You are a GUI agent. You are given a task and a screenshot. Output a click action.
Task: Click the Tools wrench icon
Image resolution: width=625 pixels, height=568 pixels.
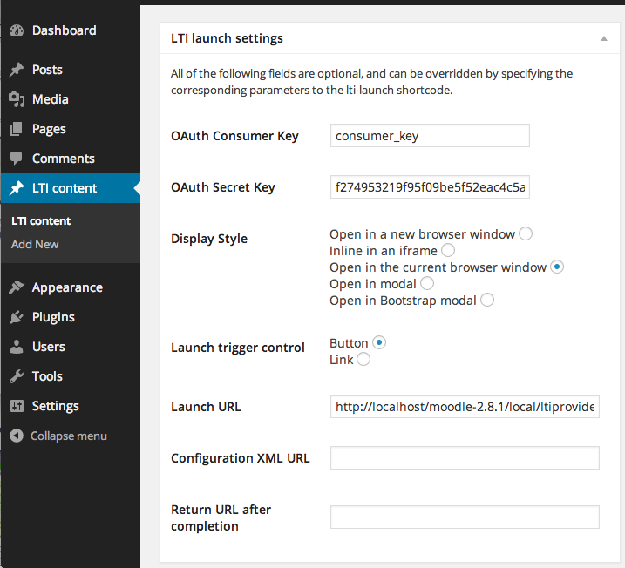click(17, 376)
